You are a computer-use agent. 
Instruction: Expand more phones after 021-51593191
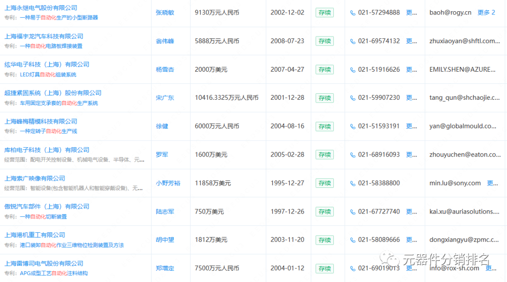point(412,126)
